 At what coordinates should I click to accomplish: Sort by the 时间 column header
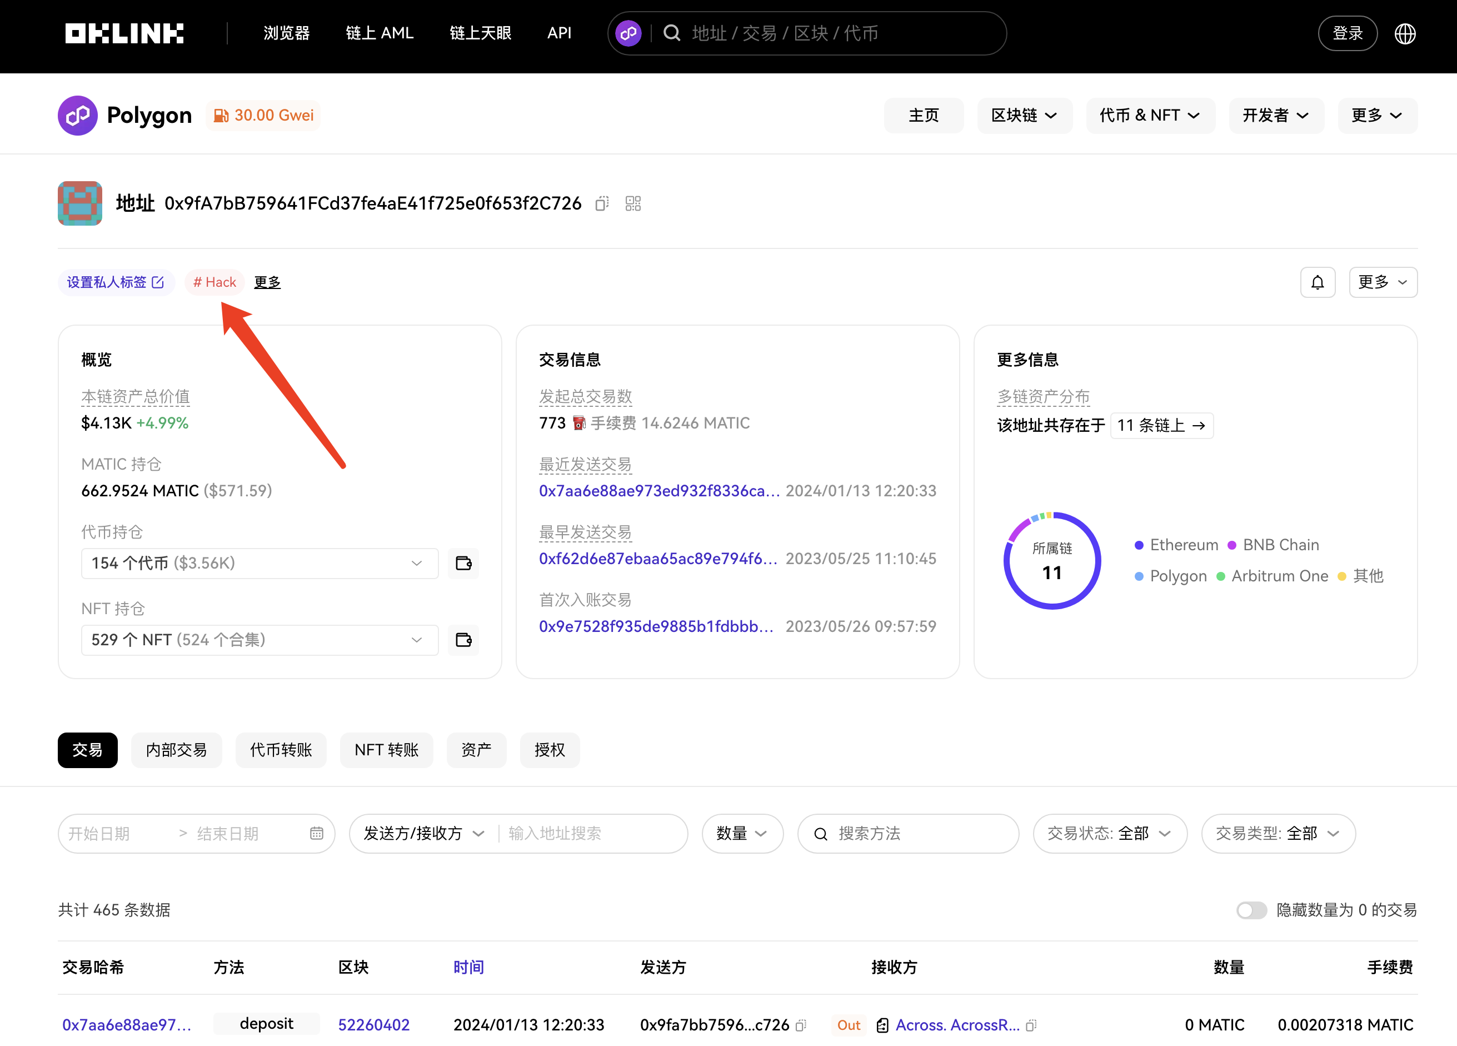coord(468,968)
